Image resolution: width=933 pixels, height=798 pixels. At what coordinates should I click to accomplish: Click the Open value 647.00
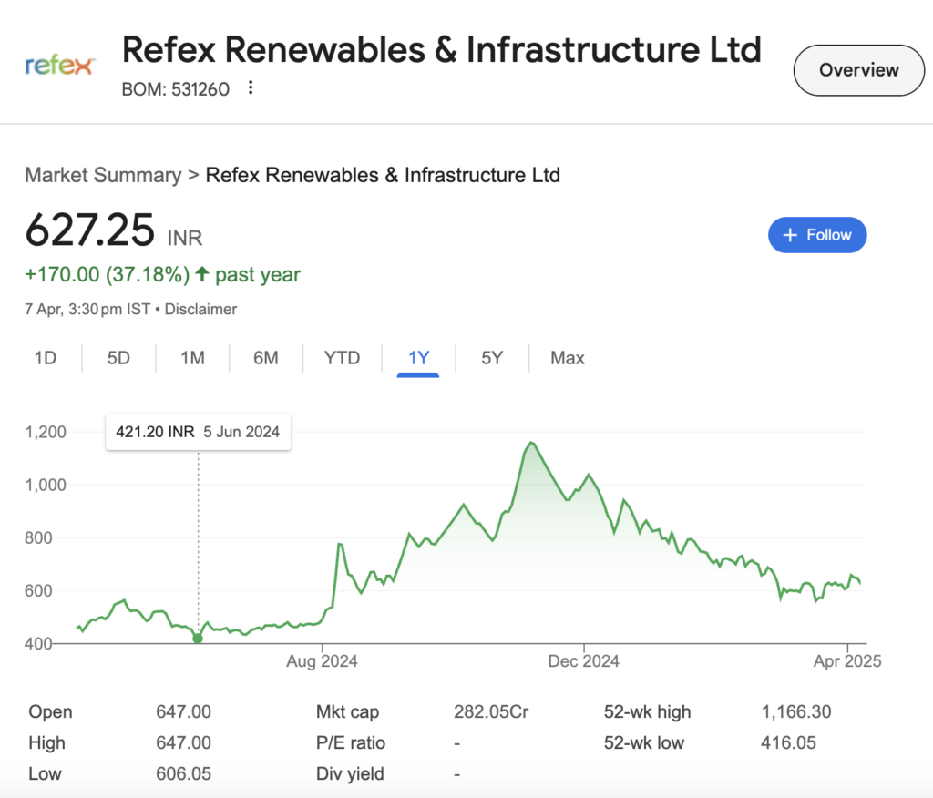pyautogui.click(x=183, y=711)
